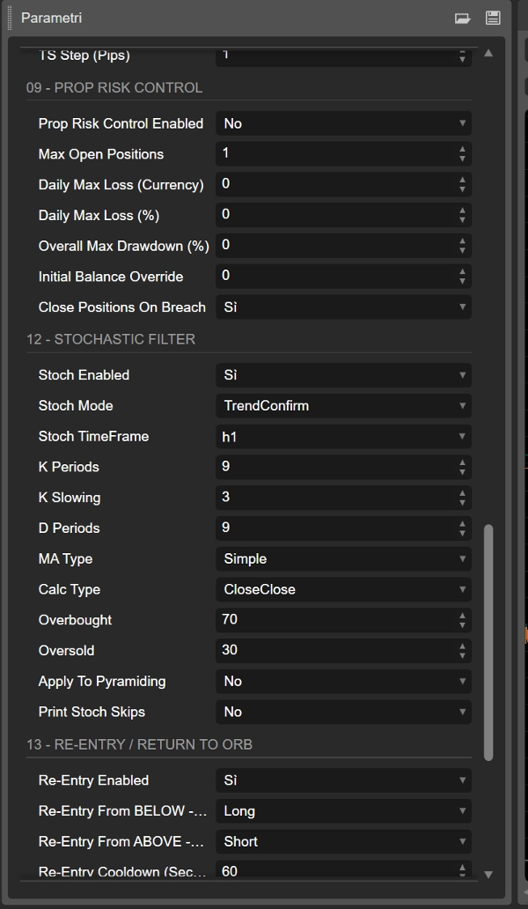Image resolution: width=528 pixels, height=909 pixels.
Task: Open the Stoch Mode dropdown
Action: (x=343, y=405)
